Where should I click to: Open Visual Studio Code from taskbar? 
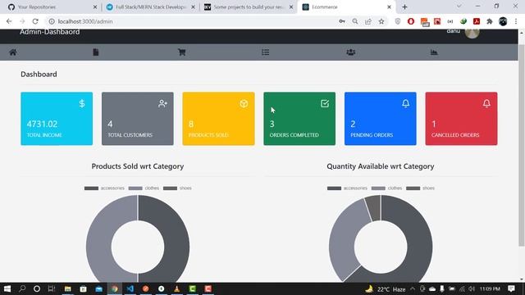pyautogui.click(x=130, y=288)
